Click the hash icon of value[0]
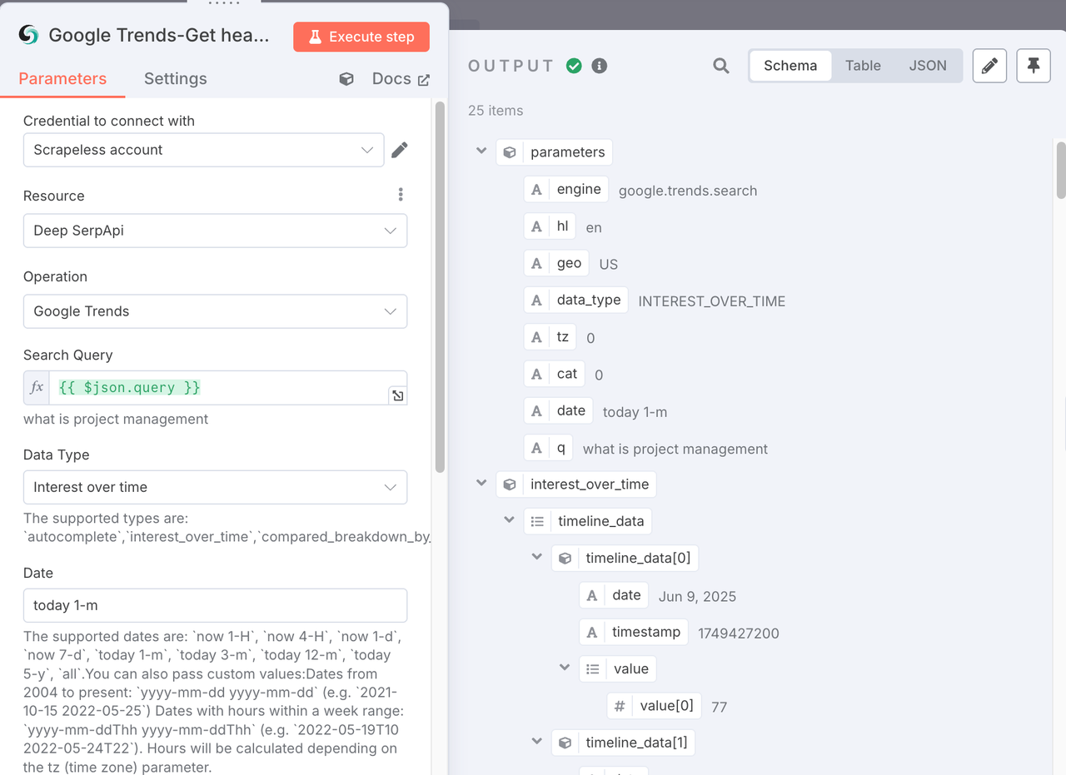The image size is (1066, 775). [620, 706]
